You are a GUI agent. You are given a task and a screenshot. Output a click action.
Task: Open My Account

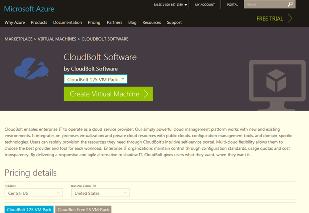(205, 5)
